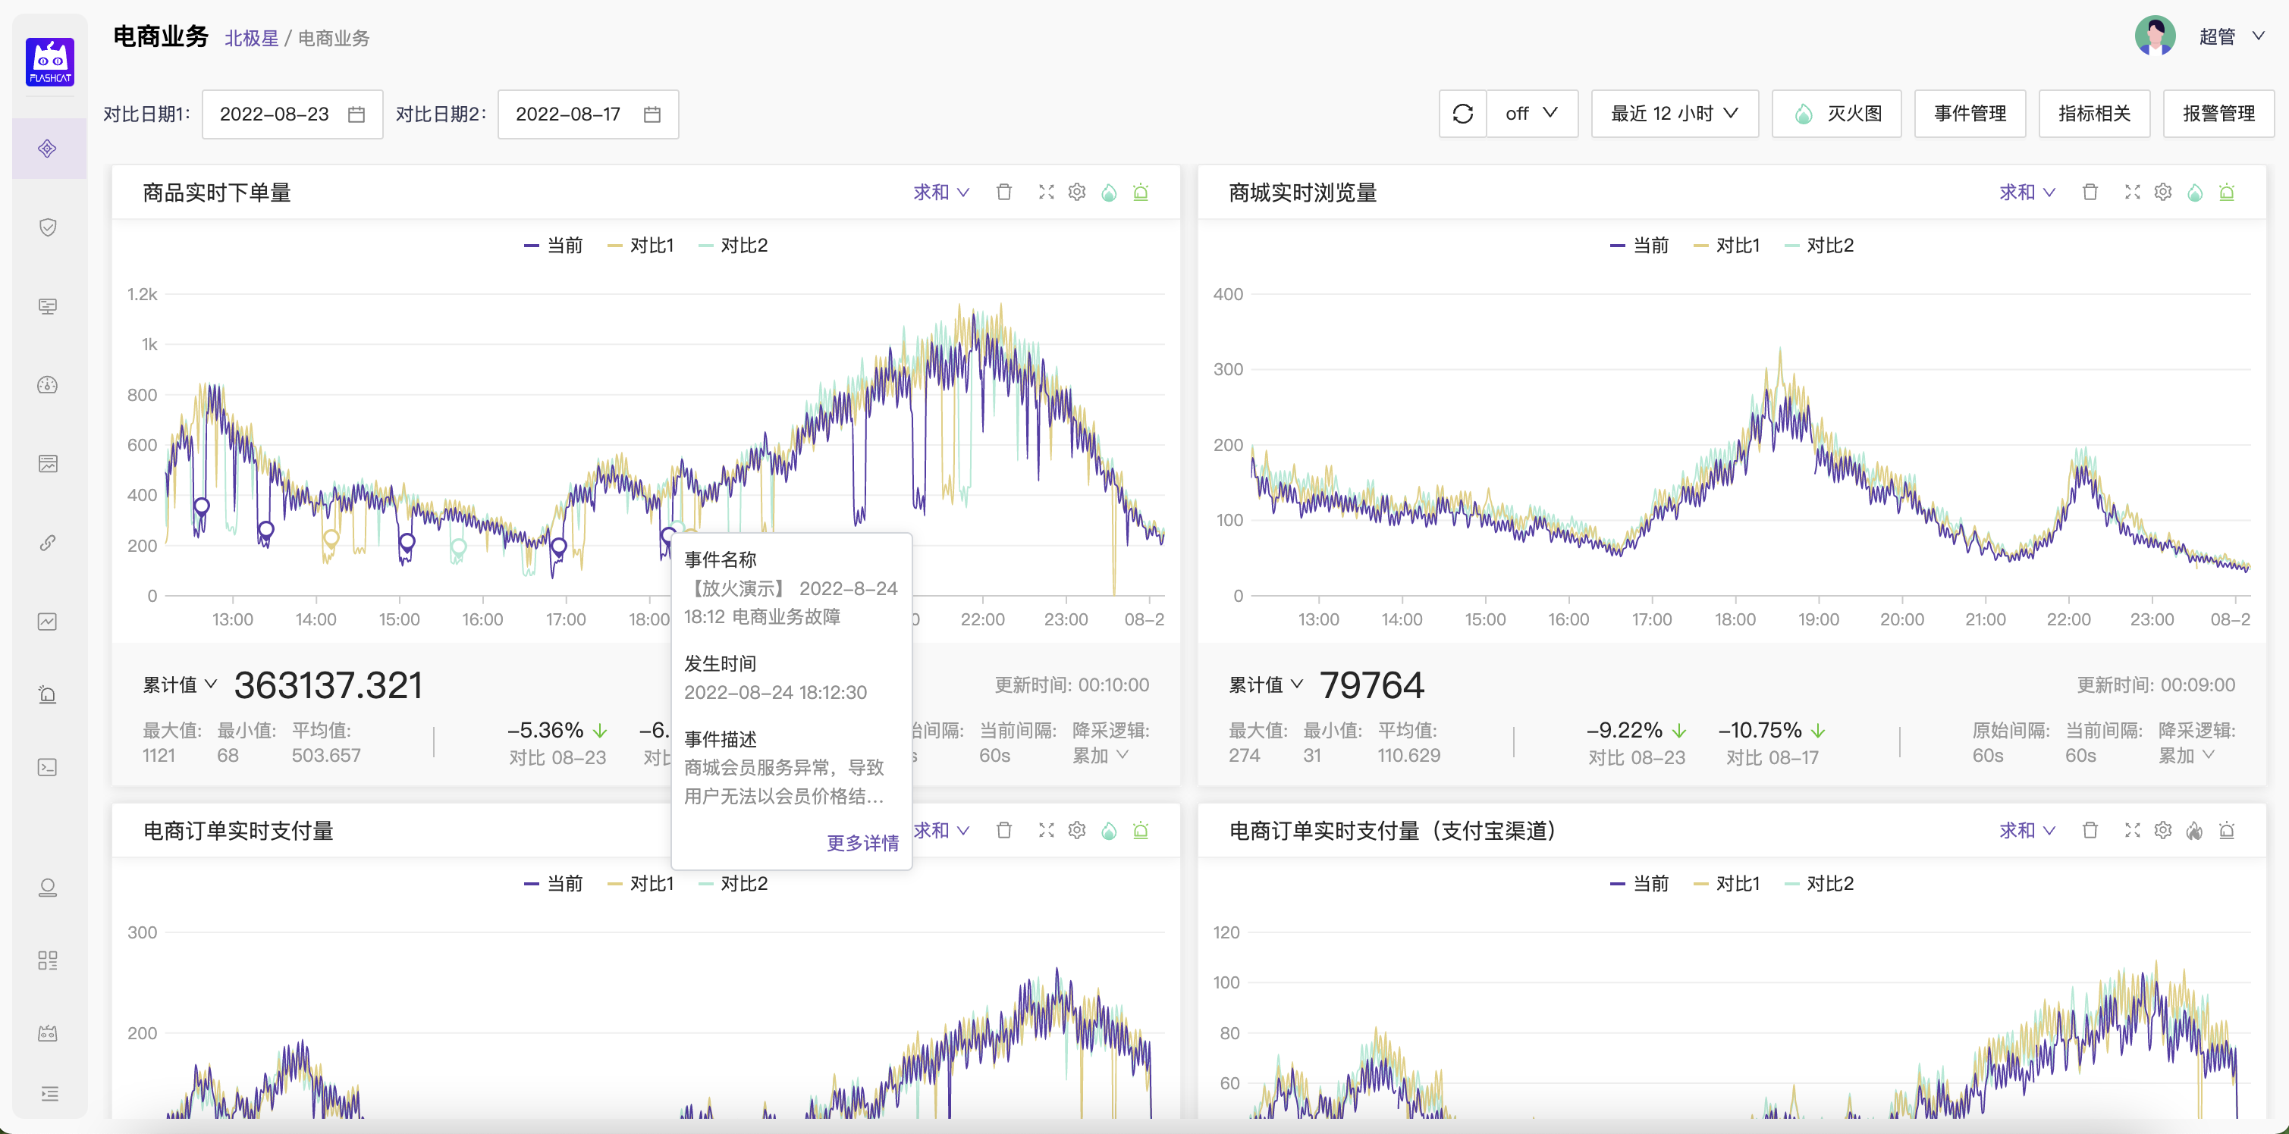The image size is (2289, 1134).
Task: Click 更多详情 in the event popup
Action: coord(860,844)
